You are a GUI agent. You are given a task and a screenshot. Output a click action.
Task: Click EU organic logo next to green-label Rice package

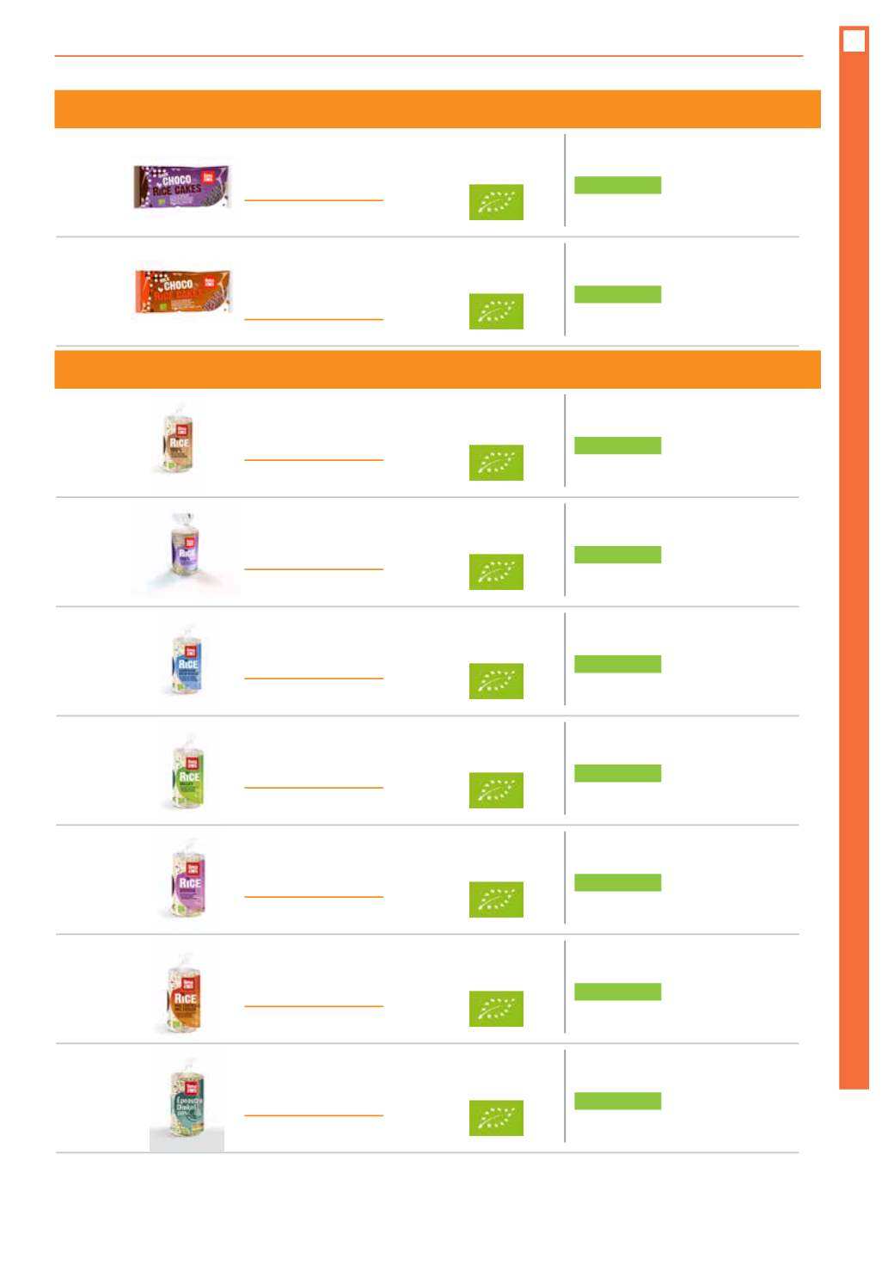click(x=496, y=790)
